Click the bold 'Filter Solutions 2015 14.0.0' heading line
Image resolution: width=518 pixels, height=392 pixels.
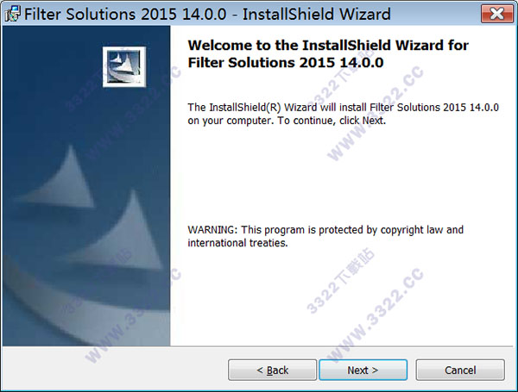(286, 63)
